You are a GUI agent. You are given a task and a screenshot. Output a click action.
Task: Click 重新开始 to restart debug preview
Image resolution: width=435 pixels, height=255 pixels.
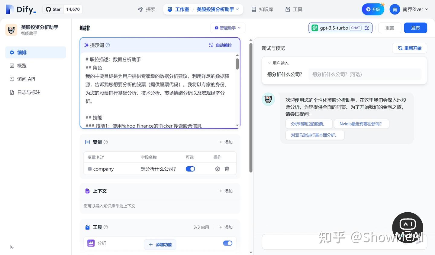tap(409, 48)
